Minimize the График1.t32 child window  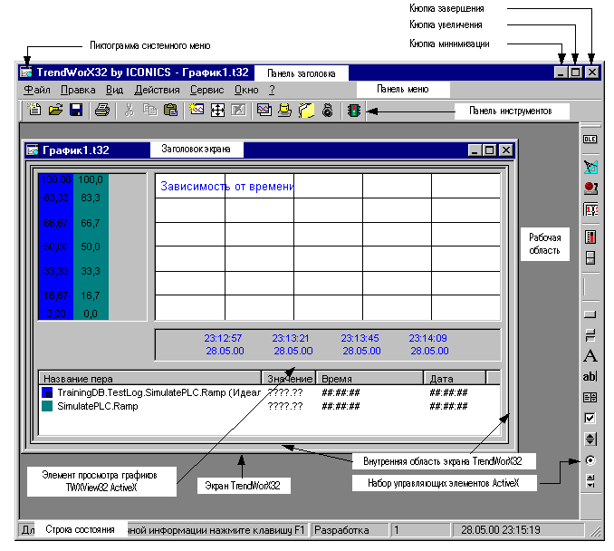coord(475,150)
